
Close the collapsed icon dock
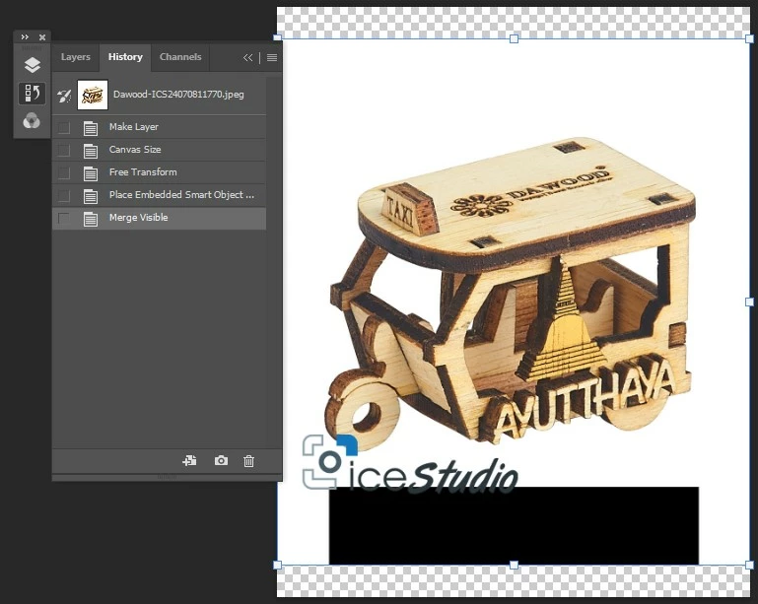tap(42, 36)
